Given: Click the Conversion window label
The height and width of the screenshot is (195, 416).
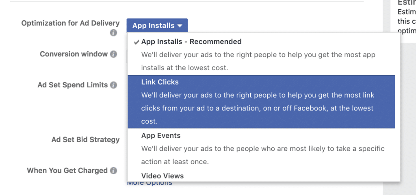Looking at the screenshot, I should click(x=74, y=54).
